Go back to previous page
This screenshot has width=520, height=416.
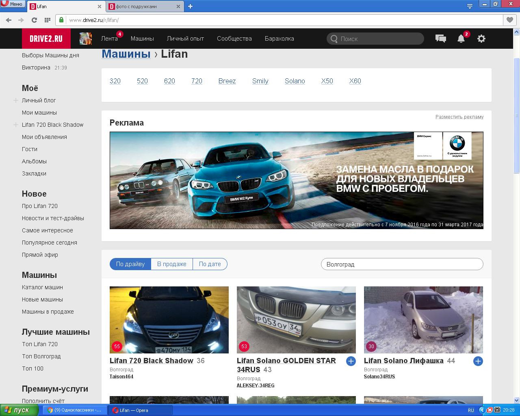[x=9, y=20]
